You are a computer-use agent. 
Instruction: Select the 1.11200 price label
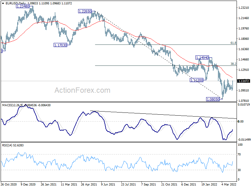click(197, 80)
